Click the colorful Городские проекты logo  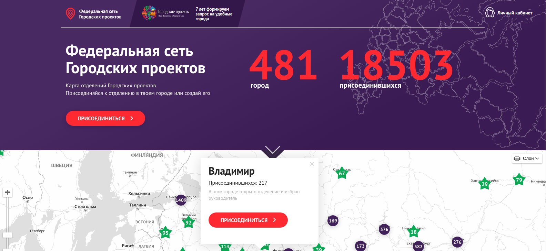pyautogui.click(x=149, y=13)
